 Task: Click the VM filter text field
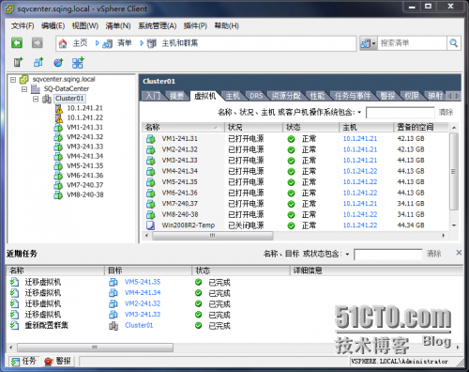coord(400,113)
